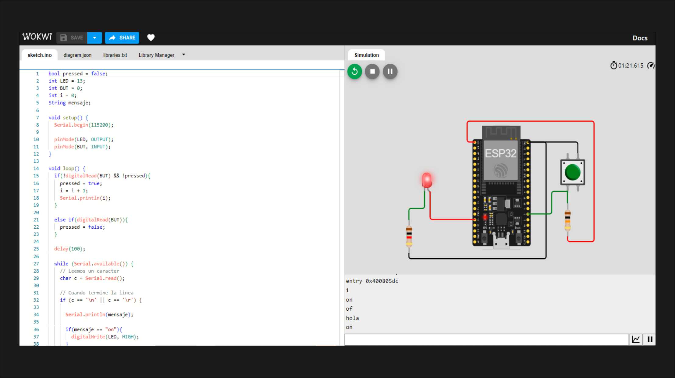Click the comment '// Leemos un caracter'
Screen dimensions: 675x378
tap(90, 271)
